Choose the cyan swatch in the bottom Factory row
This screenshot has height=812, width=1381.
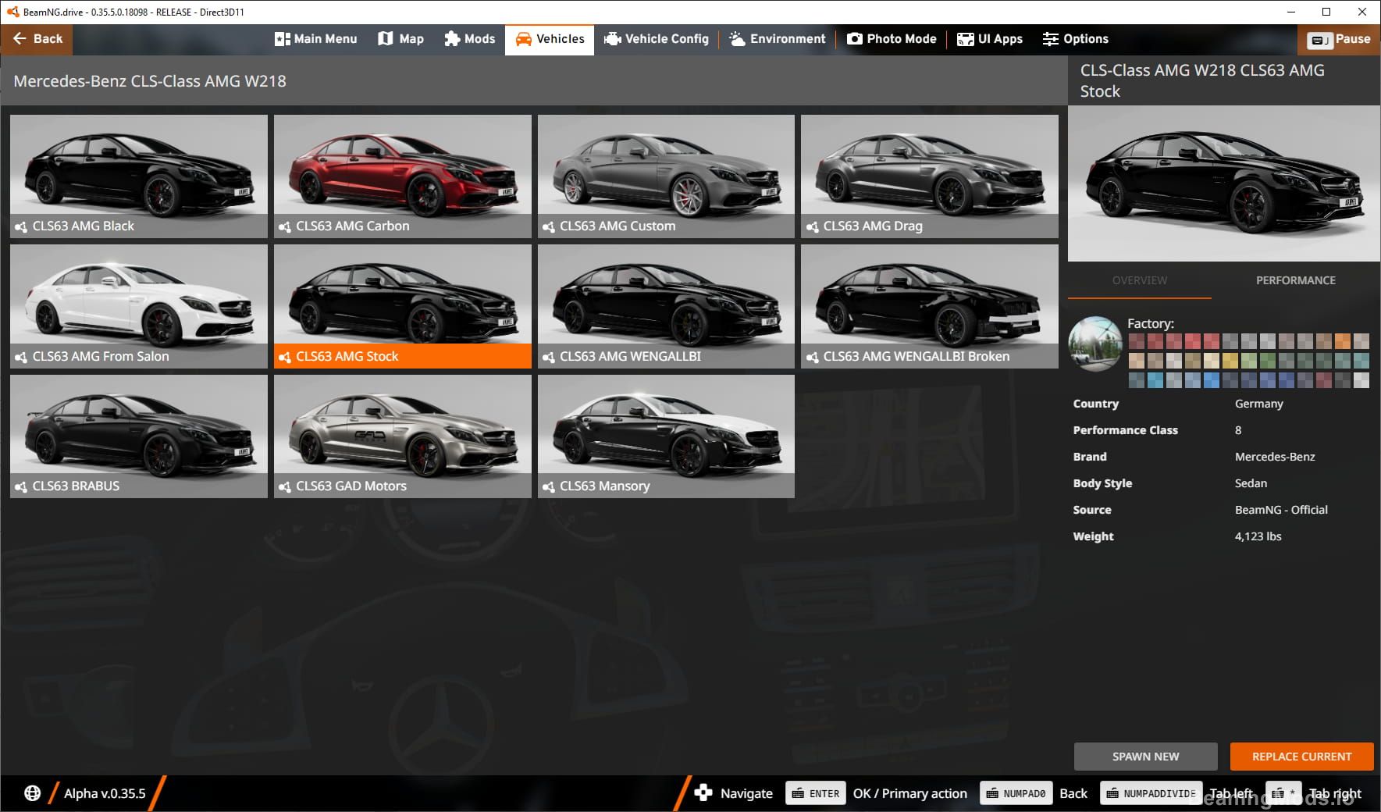pos(1155,380)
